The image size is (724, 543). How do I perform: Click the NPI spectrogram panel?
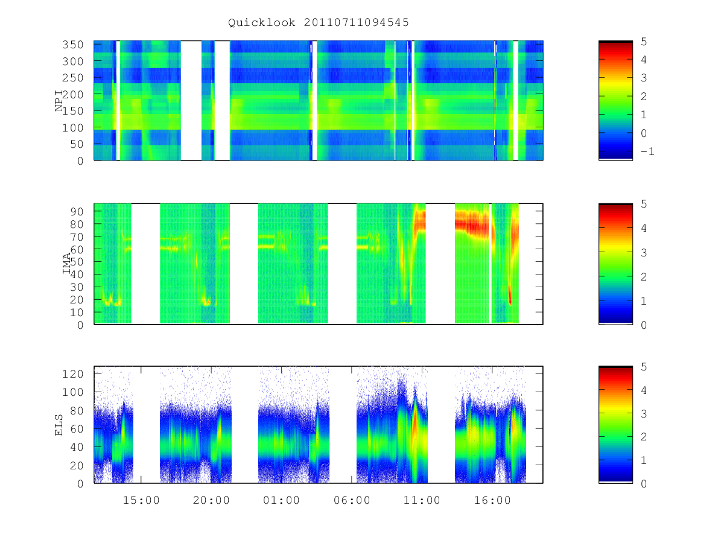[319, 101]
